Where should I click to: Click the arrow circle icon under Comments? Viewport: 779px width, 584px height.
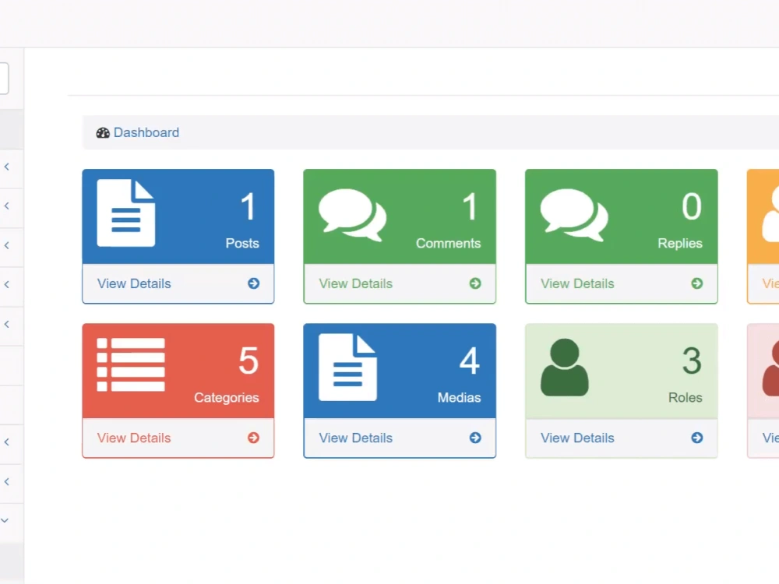point(475,283)
